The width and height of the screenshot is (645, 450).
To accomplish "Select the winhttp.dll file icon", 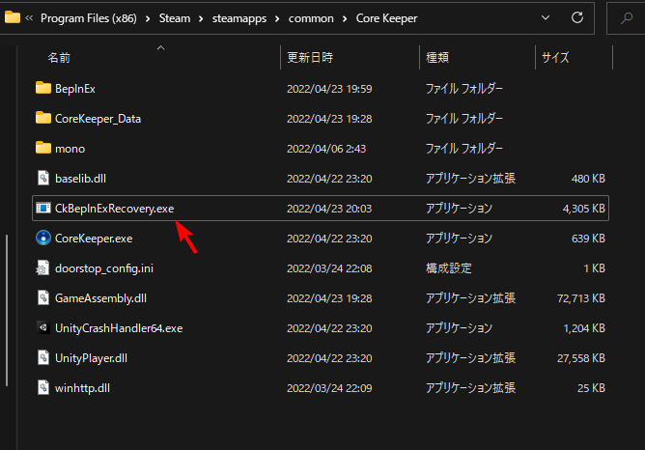I will coord(43,388).
